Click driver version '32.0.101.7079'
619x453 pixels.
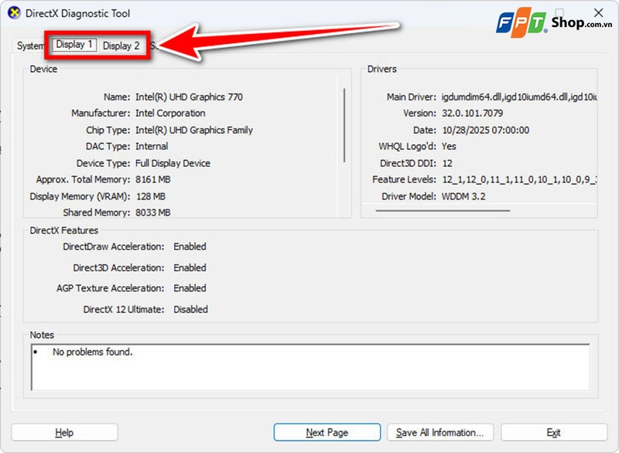472,113
